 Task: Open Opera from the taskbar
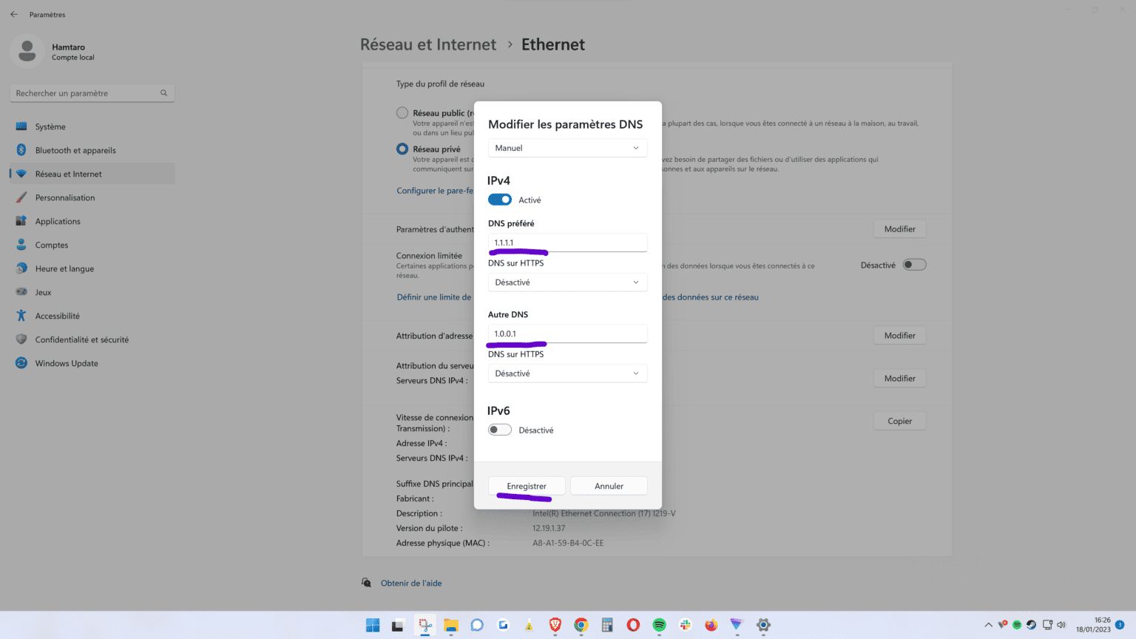[632, 625]
